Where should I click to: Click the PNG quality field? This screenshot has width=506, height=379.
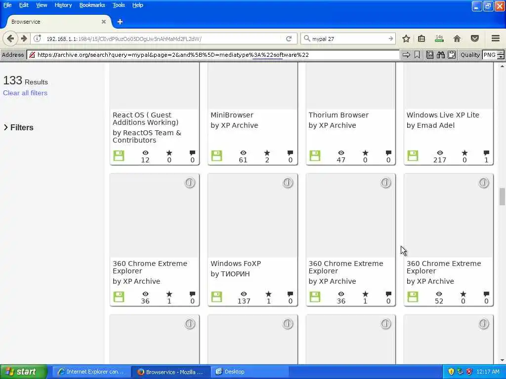pos(490,55)
